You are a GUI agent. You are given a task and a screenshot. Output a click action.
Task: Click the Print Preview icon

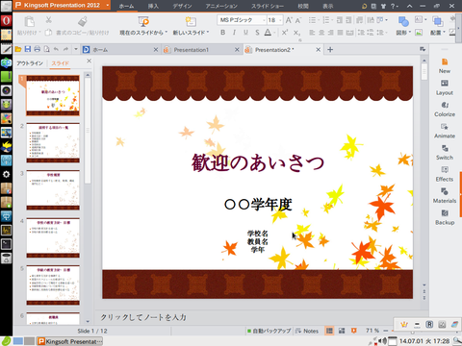[47, 49]
